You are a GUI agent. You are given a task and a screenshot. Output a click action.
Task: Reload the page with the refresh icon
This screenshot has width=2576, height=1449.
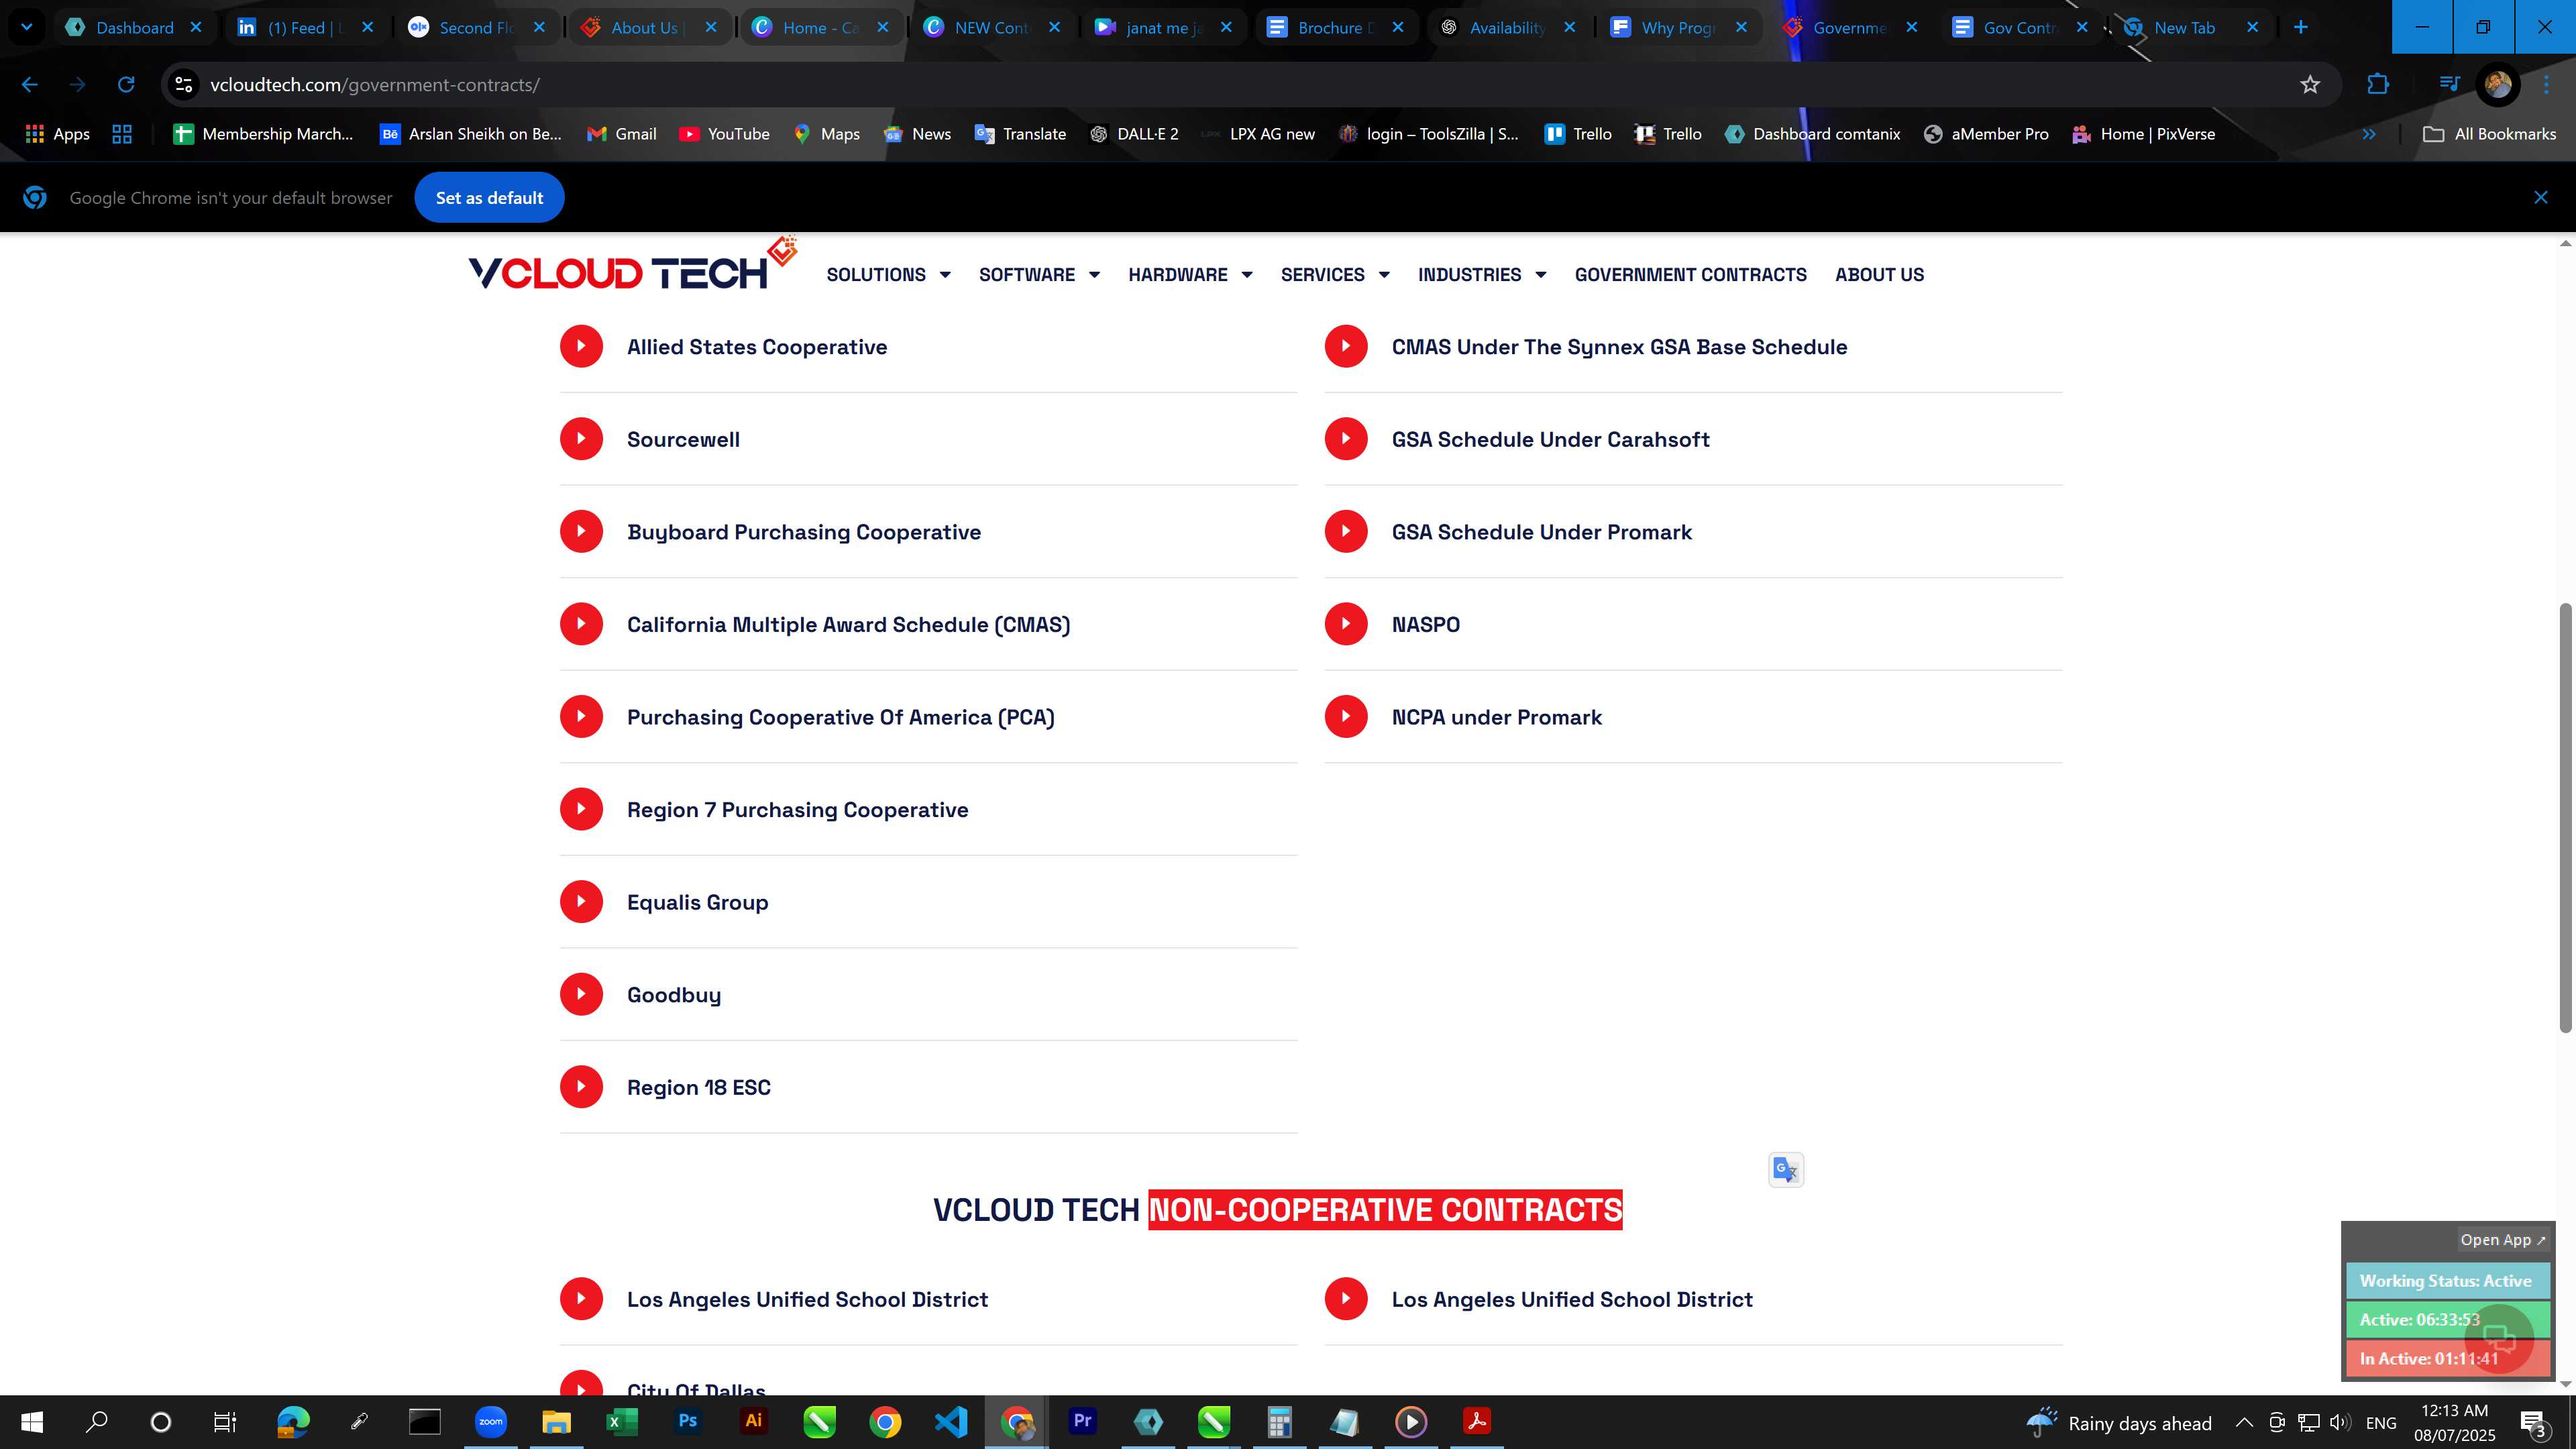(126, 85)
